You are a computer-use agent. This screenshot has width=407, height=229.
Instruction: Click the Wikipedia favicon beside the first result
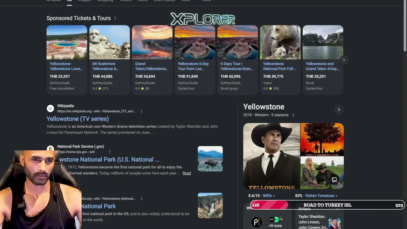click(x=50, y=108)
